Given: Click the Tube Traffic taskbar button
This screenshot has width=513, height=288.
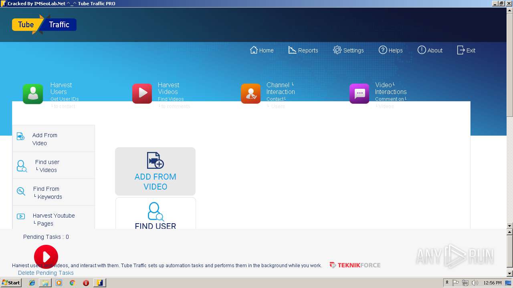Looking at the screenshot, I should click(99, 283).
